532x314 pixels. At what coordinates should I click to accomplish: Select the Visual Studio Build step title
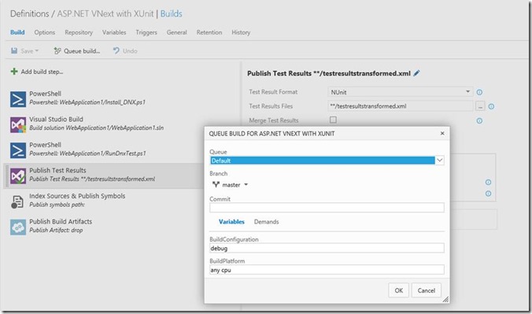pyautogui.click(x=56, y=119)
